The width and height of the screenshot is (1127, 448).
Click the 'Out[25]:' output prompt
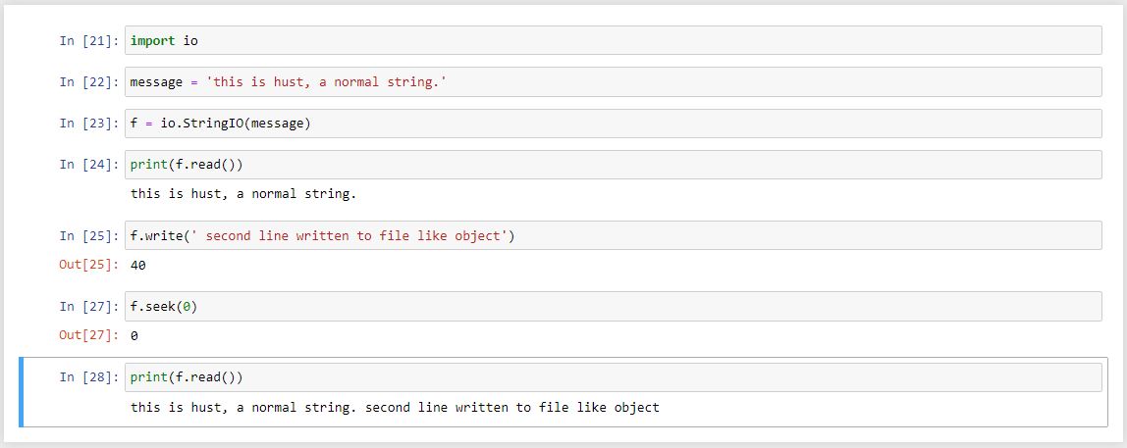(x=88, y=265)
